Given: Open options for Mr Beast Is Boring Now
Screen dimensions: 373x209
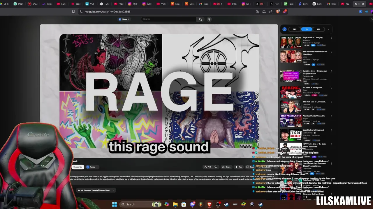Looking at the screenshot, I should tap(331, 88).
